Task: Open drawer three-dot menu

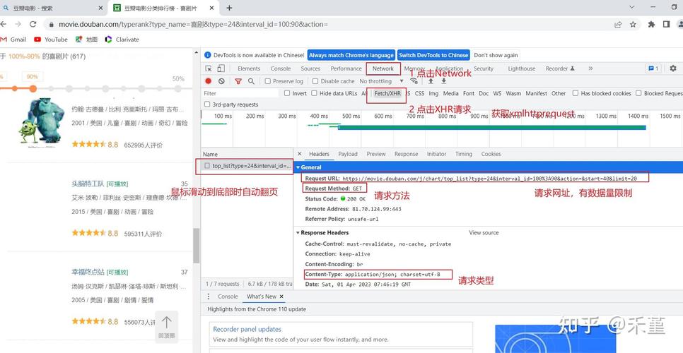Action: (209, 297)
